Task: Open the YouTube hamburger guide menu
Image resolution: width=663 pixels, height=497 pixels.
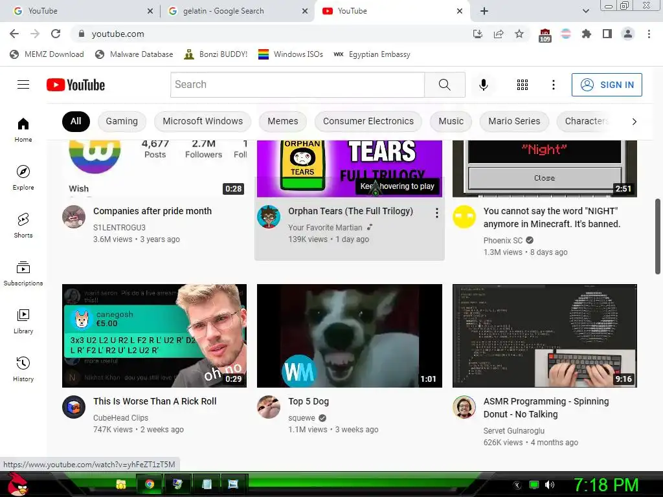Action: [23, 85]
